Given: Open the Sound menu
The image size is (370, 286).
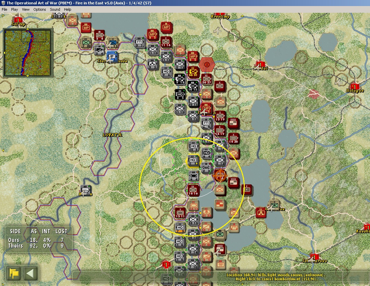Looking at the screenshot, I should [55, 9].
